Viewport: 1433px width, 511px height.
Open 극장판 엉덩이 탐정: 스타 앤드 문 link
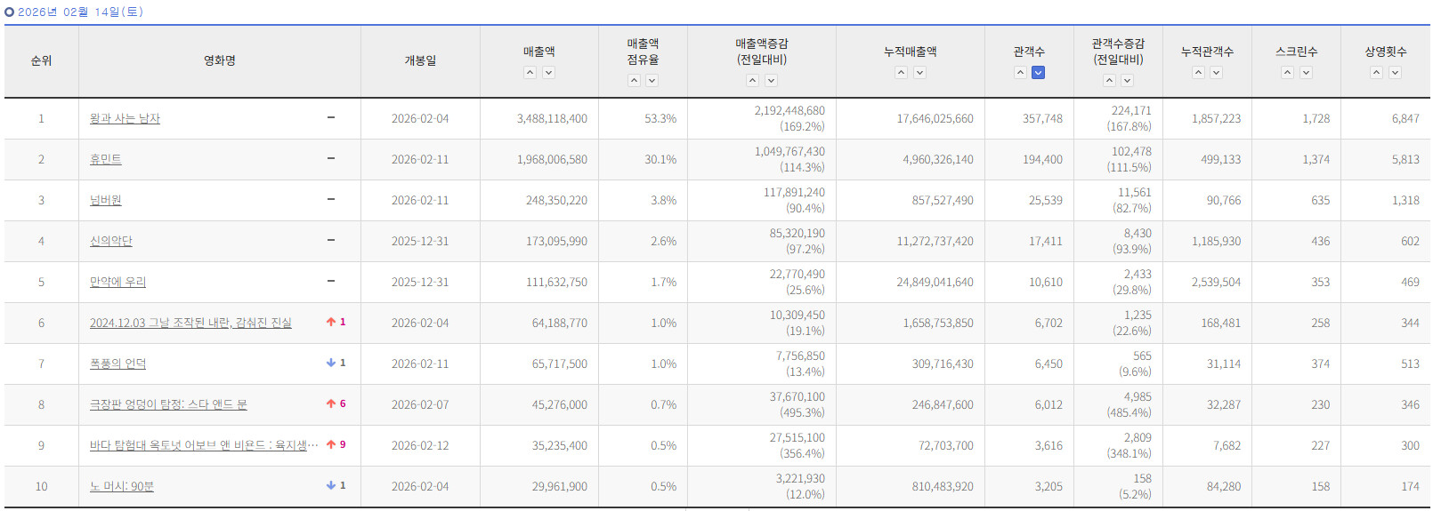point(168,404)
